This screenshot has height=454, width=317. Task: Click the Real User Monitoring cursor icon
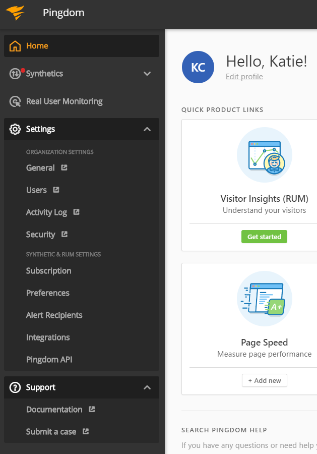click(x=15, y=101)
